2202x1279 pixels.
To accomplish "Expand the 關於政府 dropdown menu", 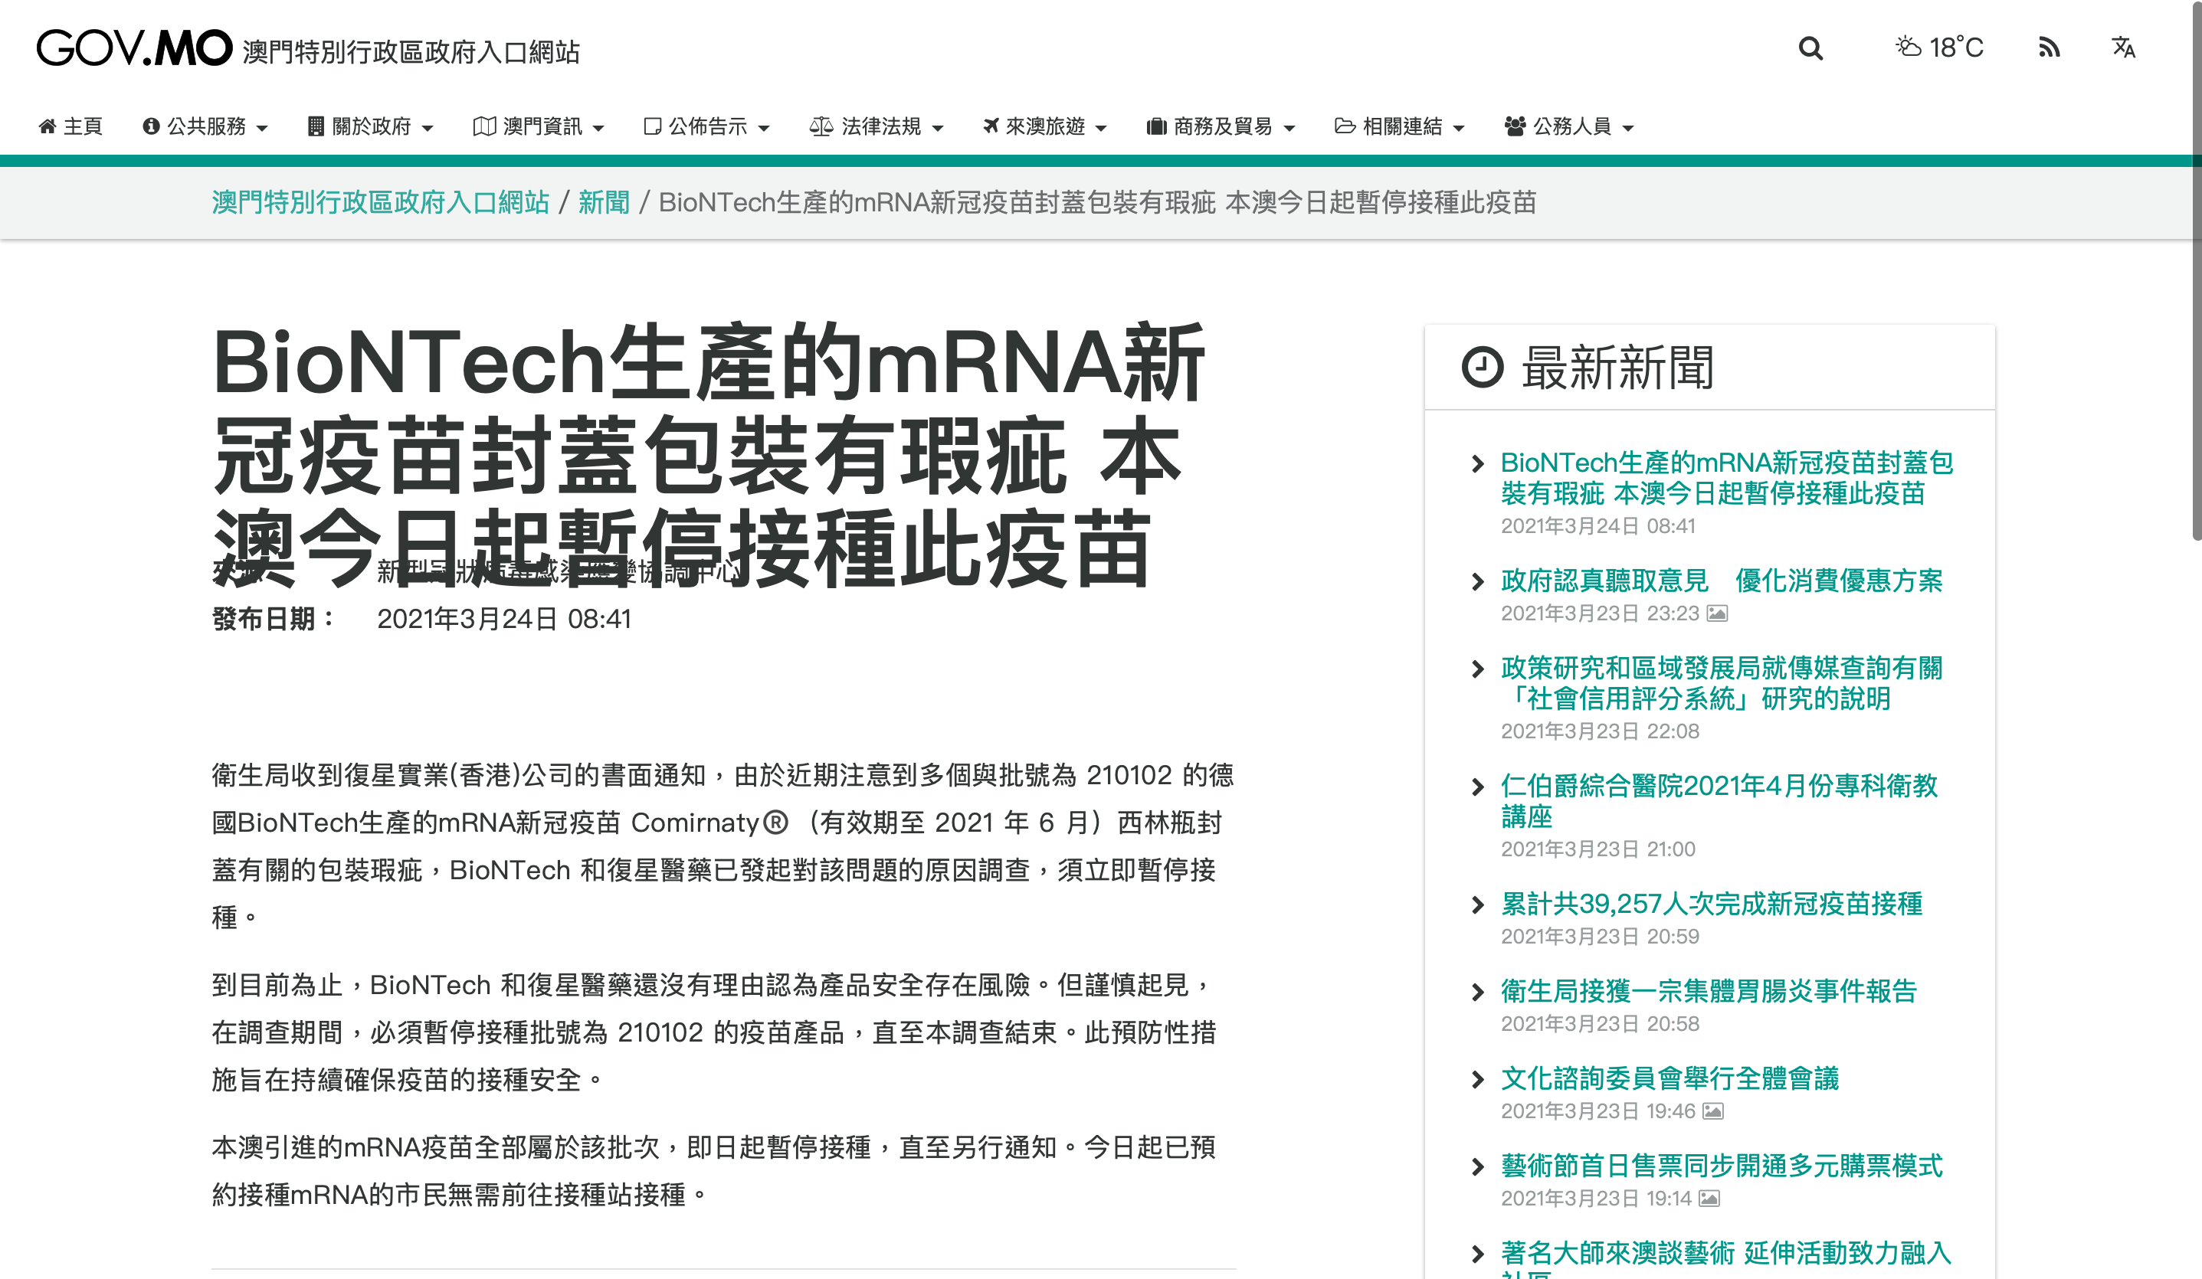I will [371, 126].
